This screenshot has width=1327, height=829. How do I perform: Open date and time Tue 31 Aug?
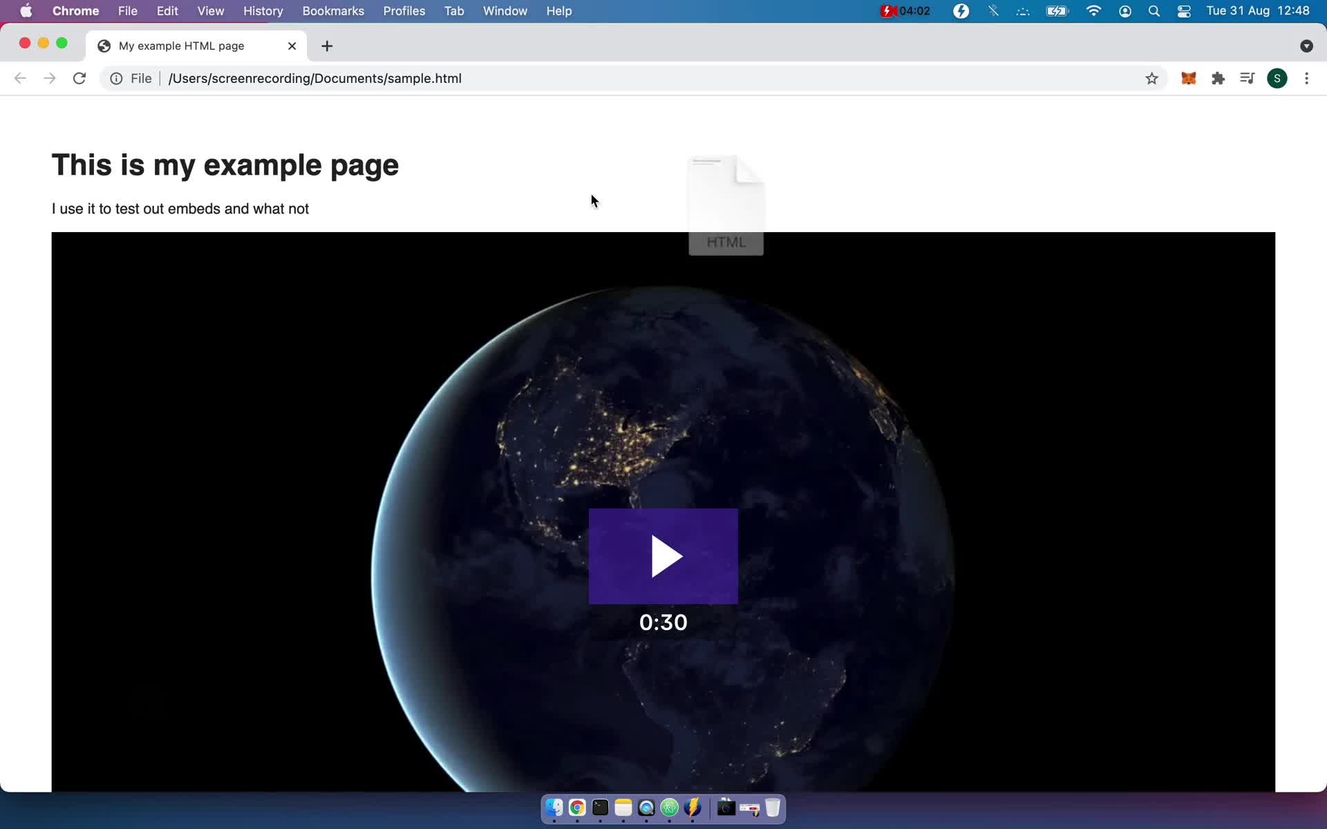point(1257,11)
